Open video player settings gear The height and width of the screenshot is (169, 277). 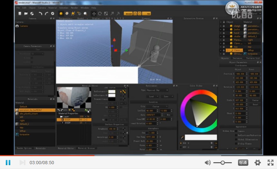click(258, 163)
